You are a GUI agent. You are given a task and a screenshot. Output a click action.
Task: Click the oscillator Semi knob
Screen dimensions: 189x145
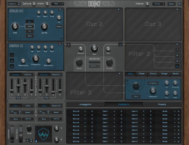[x=45, y=12]
